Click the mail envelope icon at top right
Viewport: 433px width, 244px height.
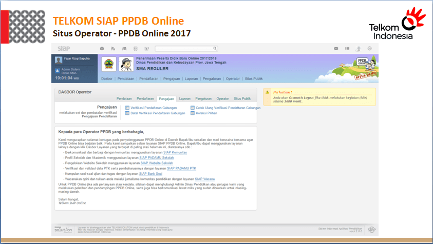[x=335, y=48]
